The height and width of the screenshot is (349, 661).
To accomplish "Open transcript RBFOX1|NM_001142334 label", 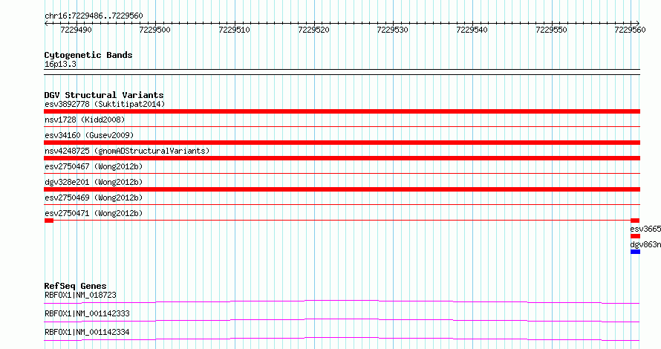I will click(87, 332).
